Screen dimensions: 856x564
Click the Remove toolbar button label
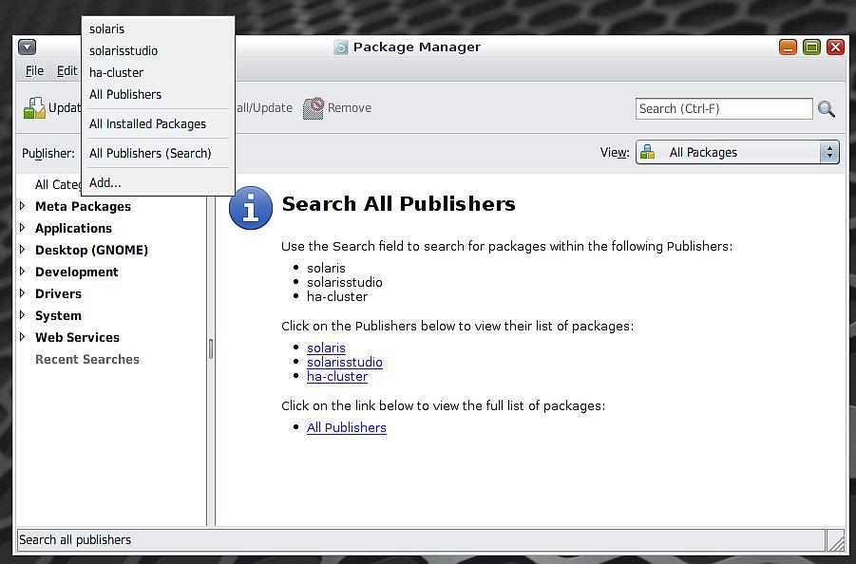[350, 108]
